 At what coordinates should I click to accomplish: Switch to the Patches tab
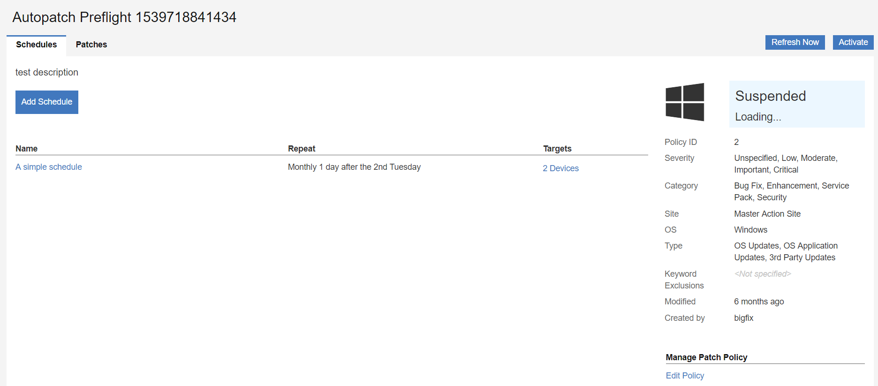(91, 45)
